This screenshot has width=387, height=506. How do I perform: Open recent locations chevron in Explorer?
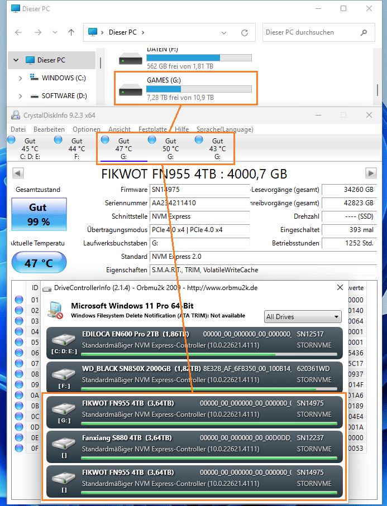pos(55,32)
